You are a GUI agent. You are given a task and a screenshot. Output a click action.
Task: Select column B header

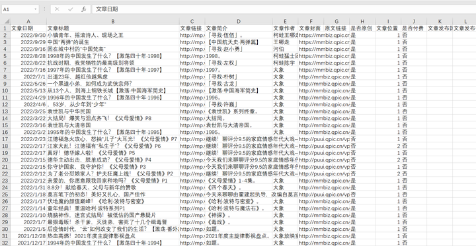coord(113,21)
